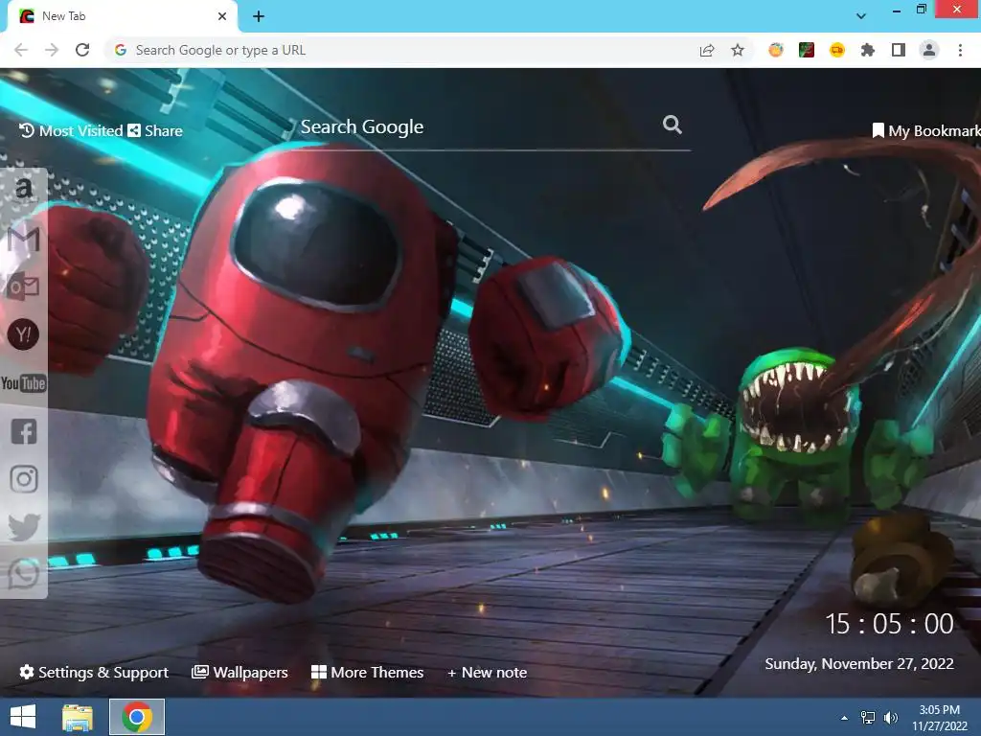The height and width of the screenshot is (736, 981).
Task: Go back to previous page
Action: coord(21,50)
